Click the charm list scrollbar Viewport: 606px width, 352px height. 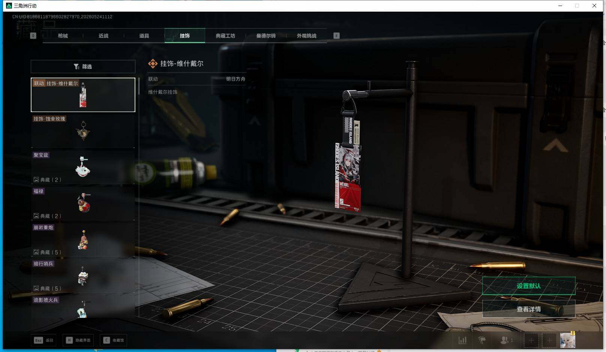tap(139, 86)
